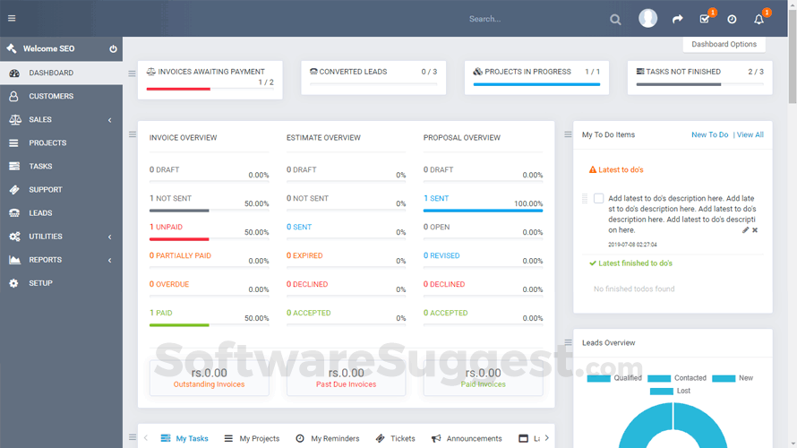Click the hamburger menu icon in header
Viewport: 797px width, 448px height.
click(12, 19)
